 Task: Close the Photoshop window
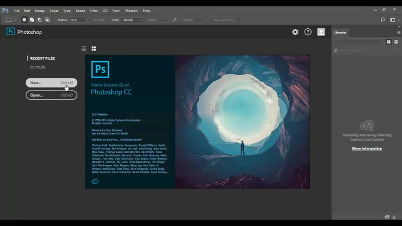tap(394, 9)
